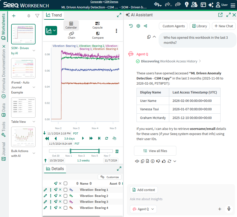Click the investigation range slider bar
237x217 pixels.
84,151
